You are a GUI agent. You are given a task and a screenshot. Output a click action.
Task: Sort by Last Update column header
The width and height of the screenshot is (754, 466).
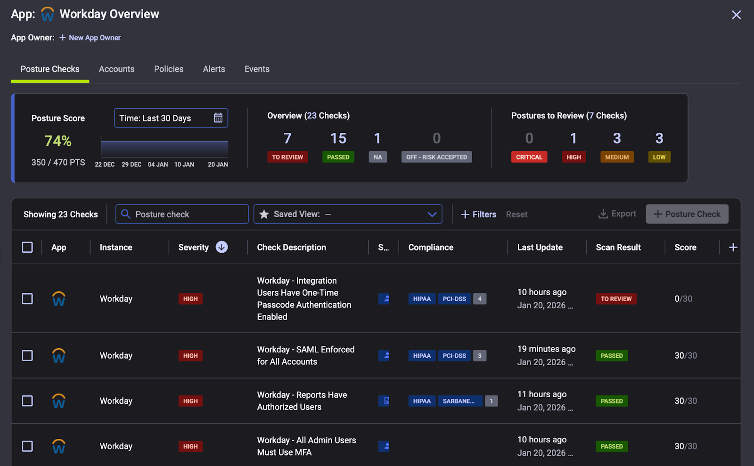pyautogui.click(x=540, y=247)
